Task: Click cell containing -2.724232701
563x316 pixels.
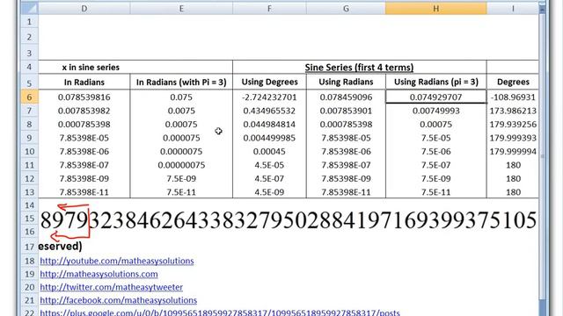Action: [x=269, y=97]
